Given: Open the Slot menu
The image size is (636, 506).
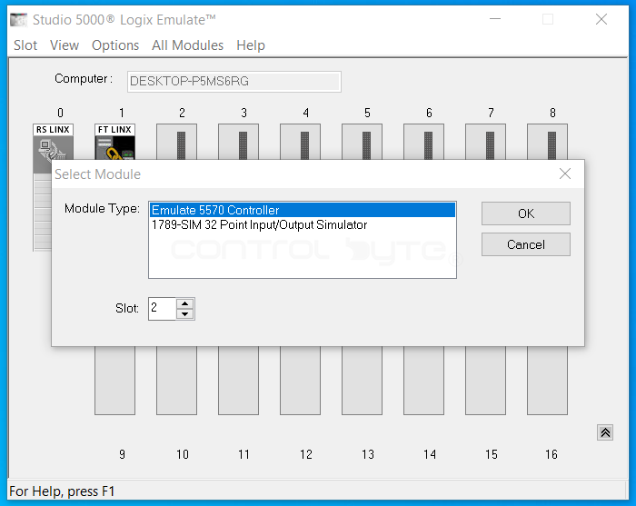Looking at the screenshot, I should click(x=25, y=45).
